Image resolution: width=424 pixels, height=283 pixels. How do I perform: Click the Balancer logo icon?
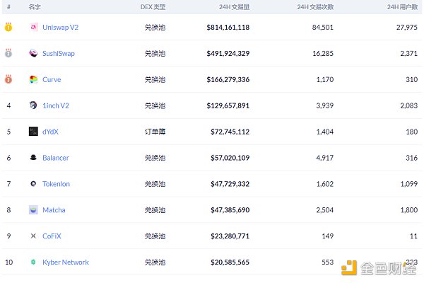point(33,158)
